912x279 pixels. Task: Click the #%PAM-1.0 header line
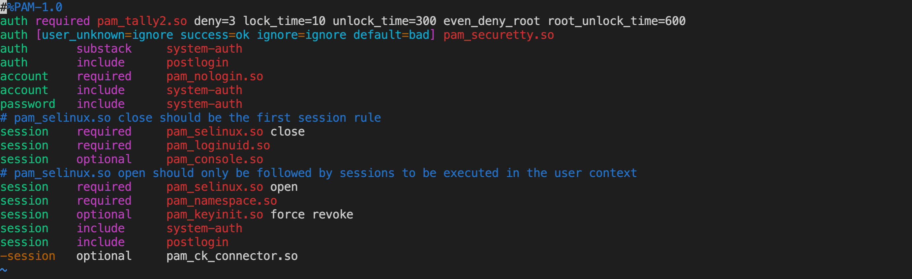click(x=31, y=7)
